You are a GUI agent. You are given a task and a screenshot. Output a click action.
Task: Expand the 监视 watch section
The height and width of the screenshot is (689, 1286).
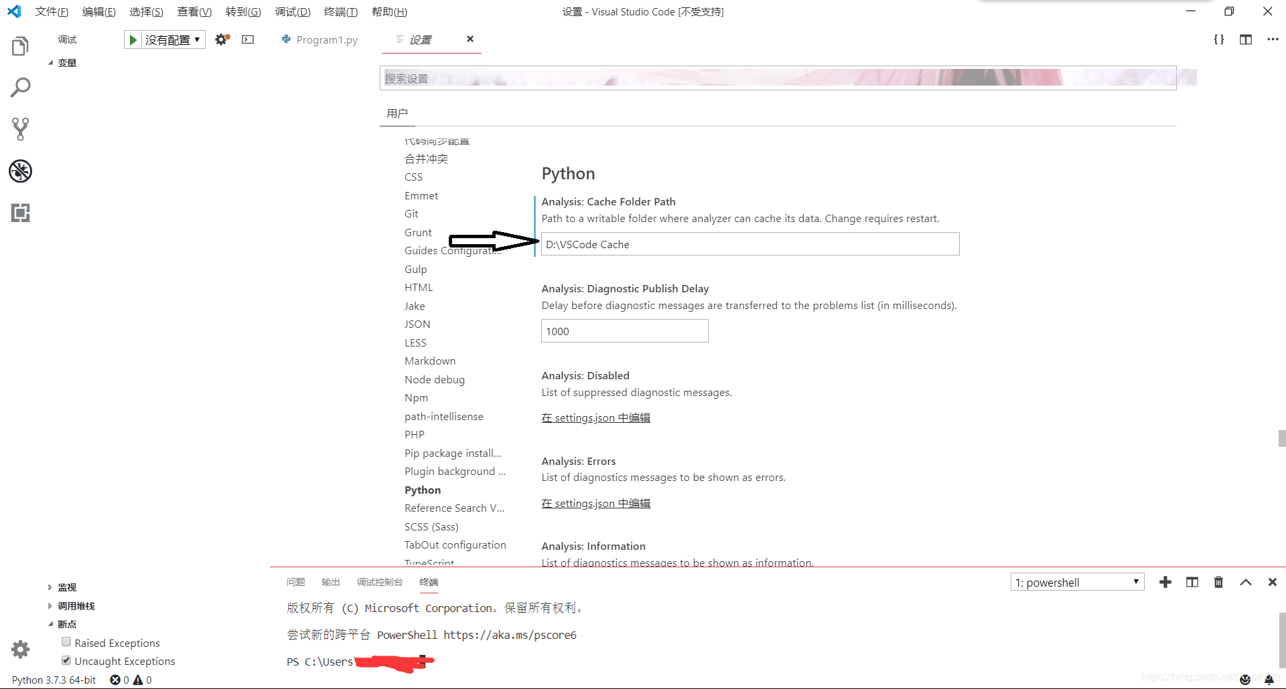coord(63,587)
